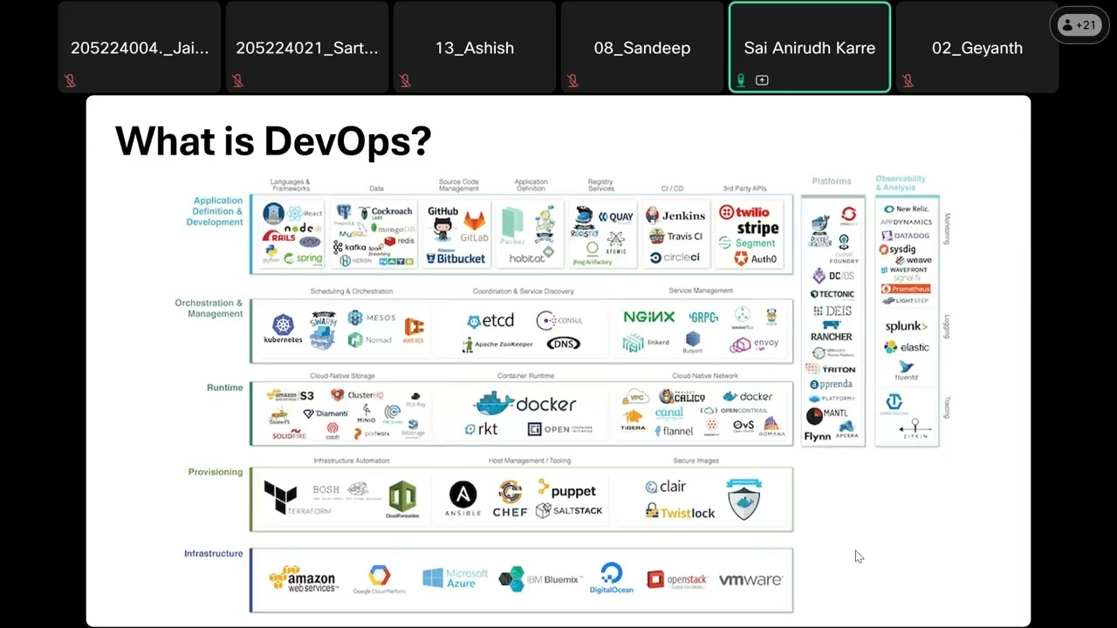The image size is (1117, 628).
Task: Click the twilio logo
Action: (744, 212)
